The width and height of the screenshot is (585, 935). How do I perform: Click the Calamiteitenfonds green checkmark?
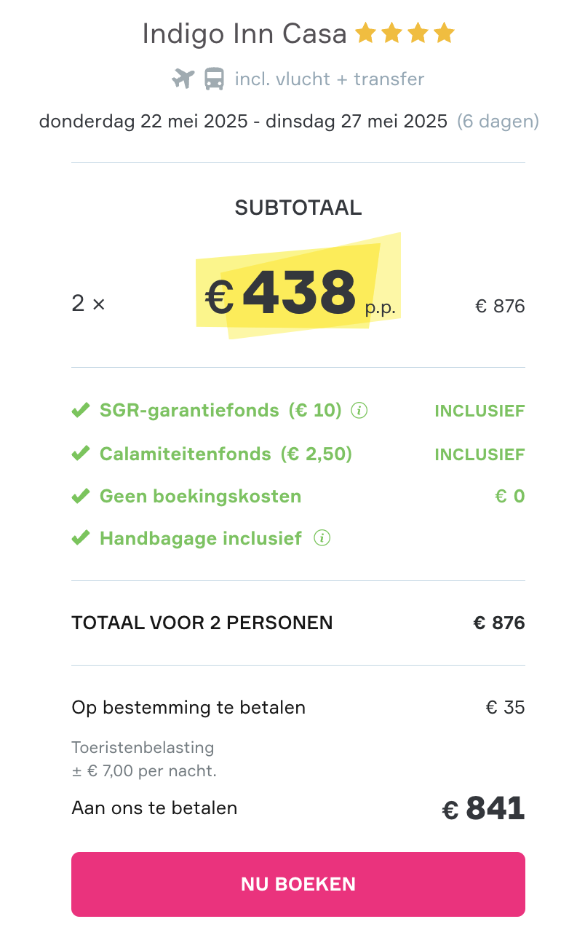(80, 454)
